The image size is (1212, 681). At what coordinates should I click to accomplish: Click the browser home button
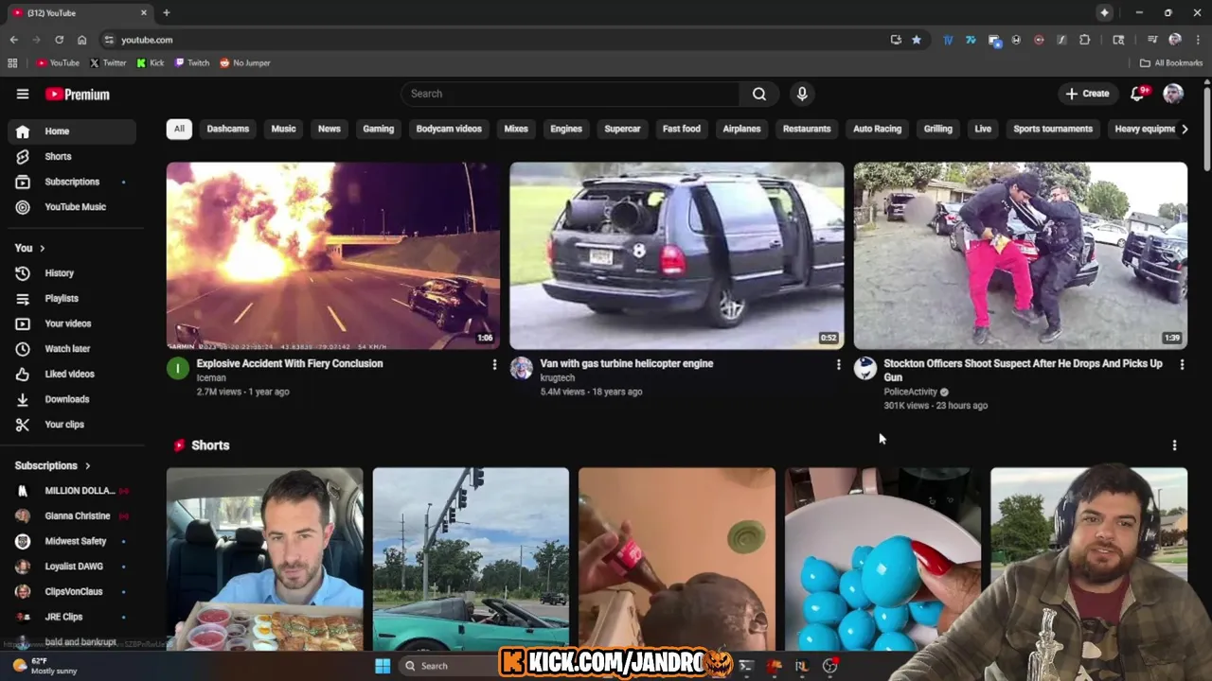81,40
